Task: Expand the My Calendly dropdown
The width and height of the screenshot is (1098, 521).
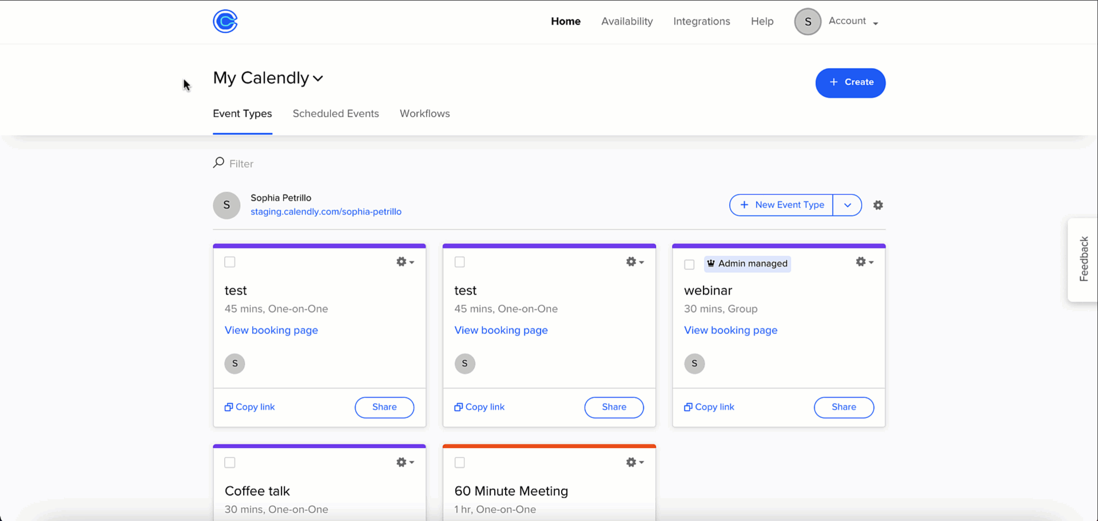Action: [268, 78]
